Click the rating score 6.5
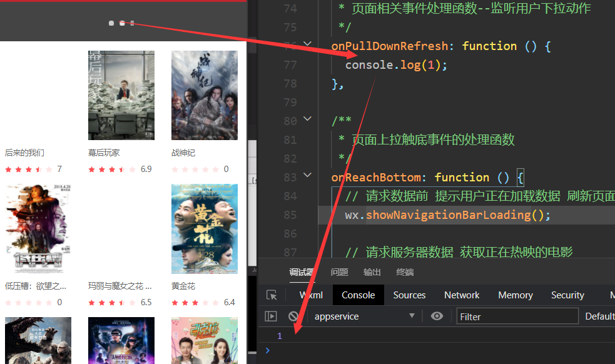Image resolution: width=615 pixels, height=364 pixels. pyautogui.click(x=146, y=303)
